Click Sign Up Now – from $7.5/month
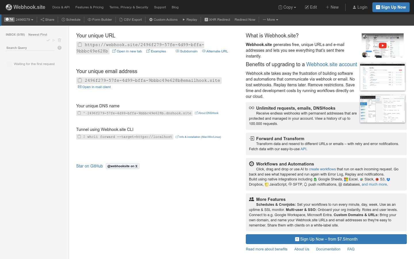This screenshot has height=259, width=414. tap(326, 239)
